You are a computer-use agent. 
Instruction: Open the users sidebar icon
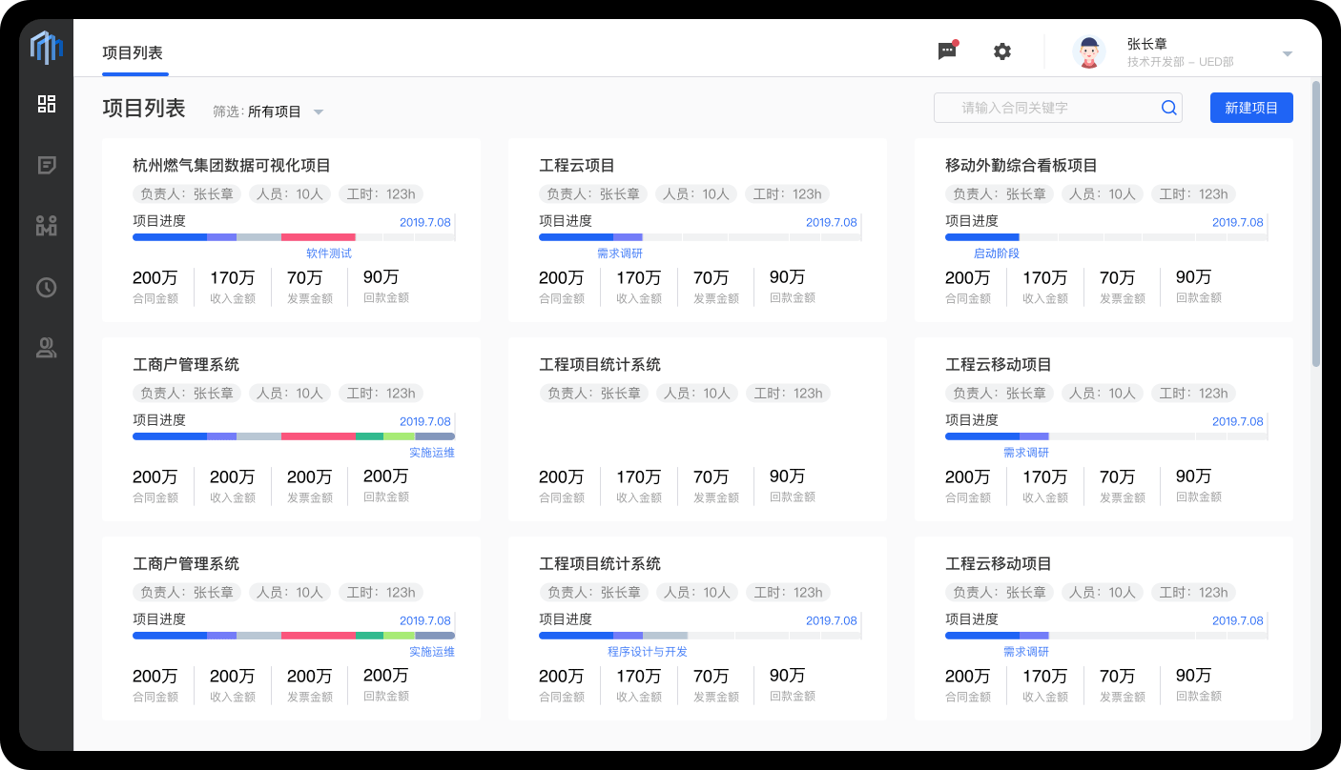(46, 348)
